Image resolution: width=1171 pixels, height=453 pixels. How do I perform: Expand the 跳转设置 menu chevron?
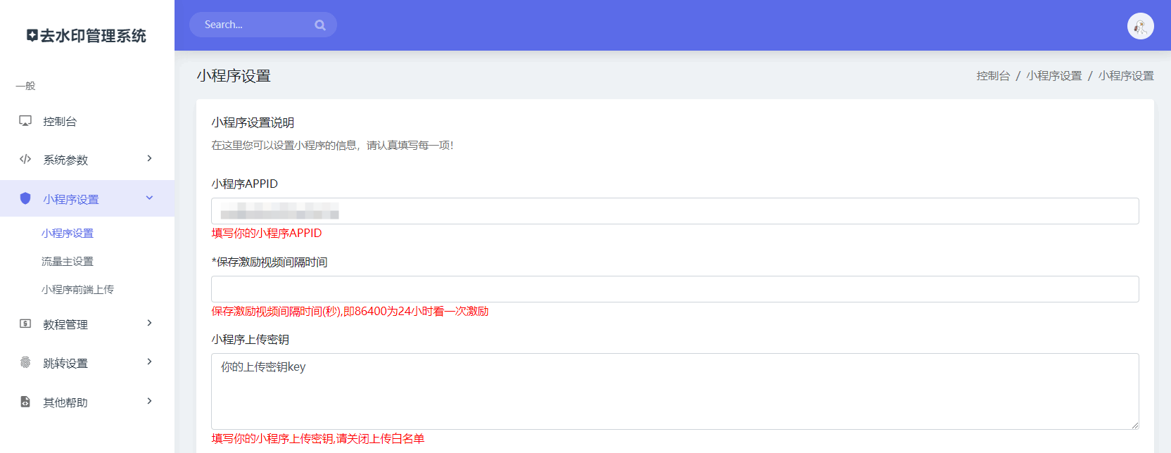(149, 362)
